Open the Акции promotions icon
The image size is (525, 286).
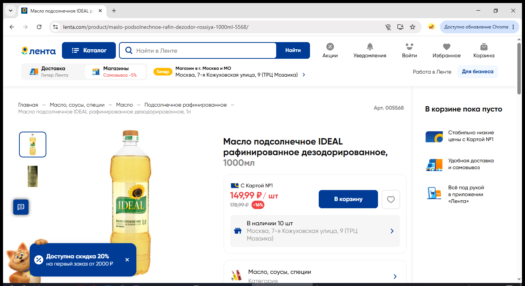click(330, 50)
